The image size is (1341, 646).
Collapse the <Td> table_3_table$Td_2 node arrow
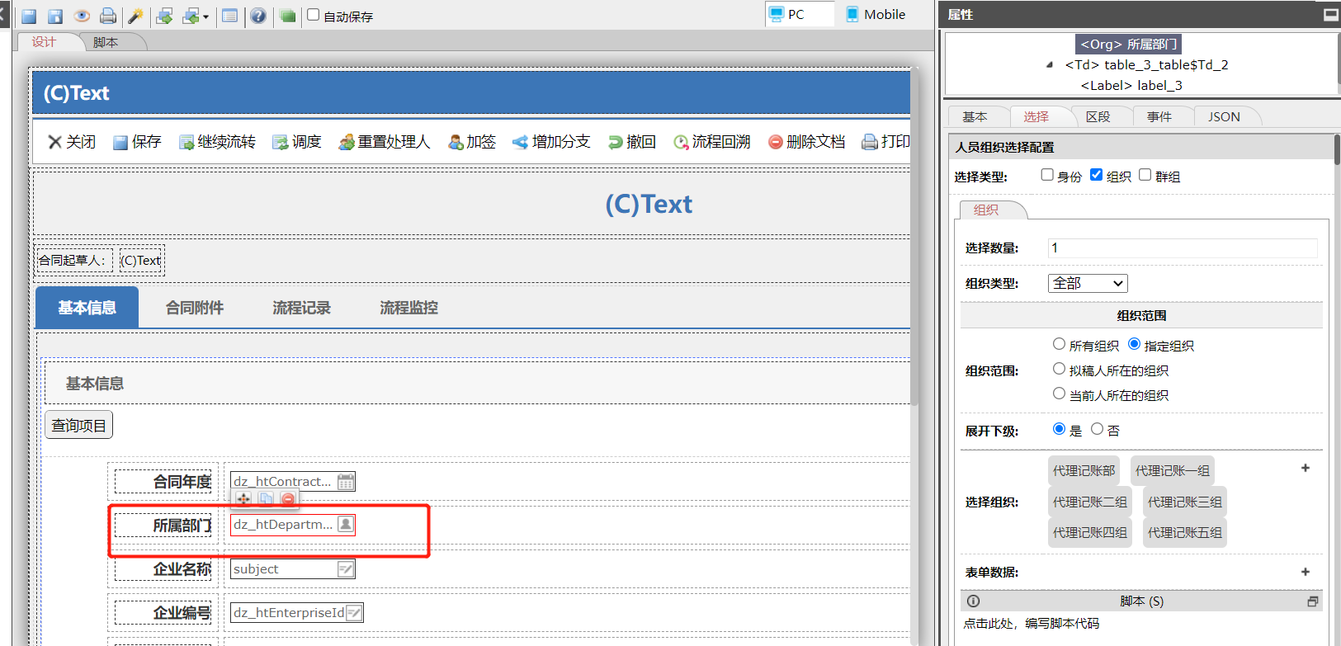click(x=1049, y=64)
